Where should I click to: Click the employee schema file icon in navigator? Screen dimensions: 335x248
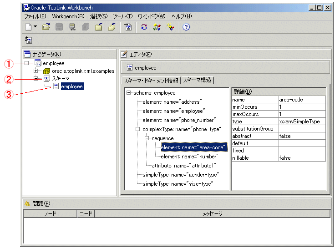[56, 86]
